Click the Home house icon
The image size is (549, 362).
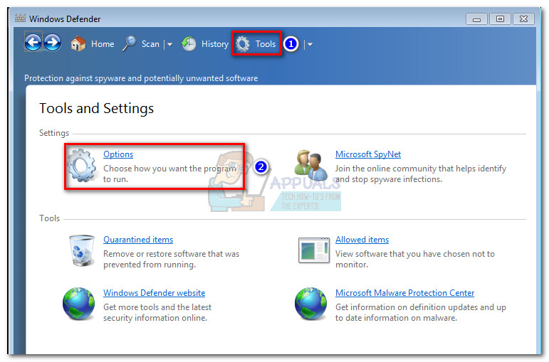tap(78, 43)
